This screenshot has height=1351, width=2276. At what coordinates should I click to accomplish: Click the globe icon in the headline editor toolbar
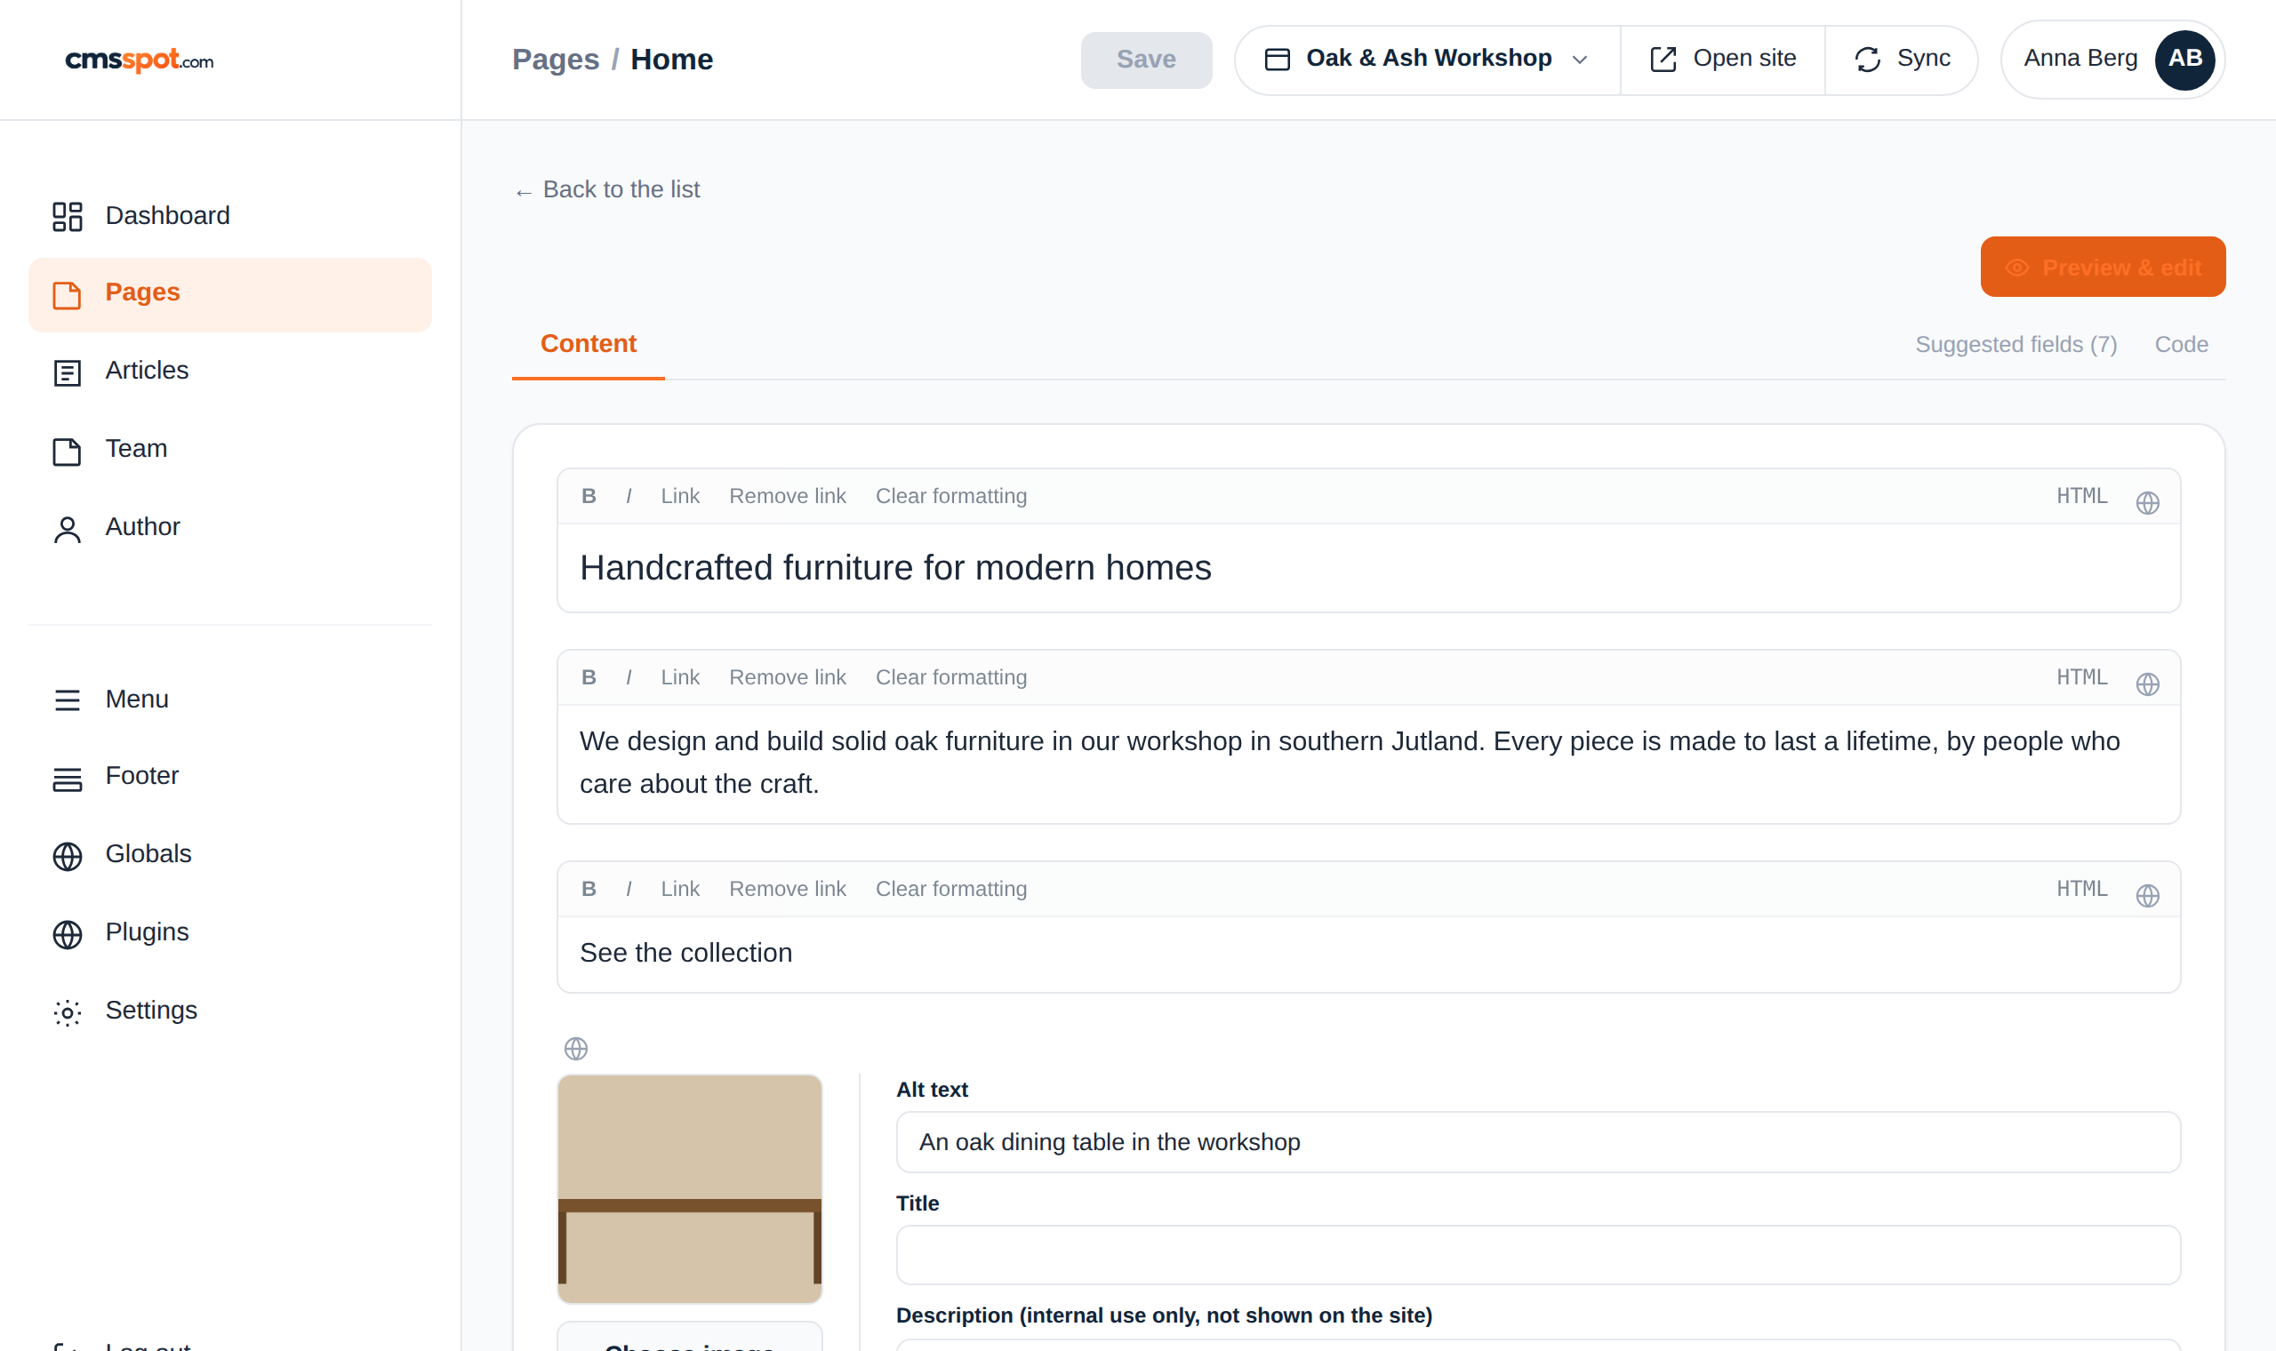[2147, 502]
